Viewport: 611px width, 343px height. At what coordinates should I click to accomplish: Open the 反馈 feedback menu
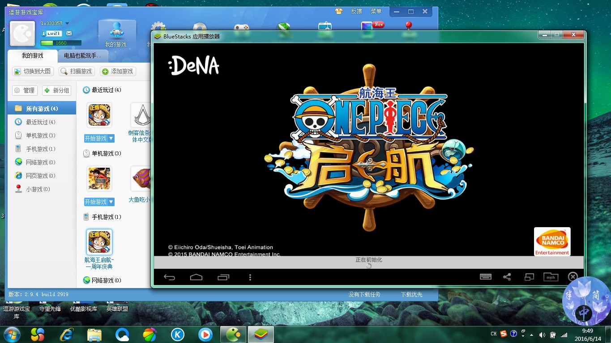pos(356,11)
